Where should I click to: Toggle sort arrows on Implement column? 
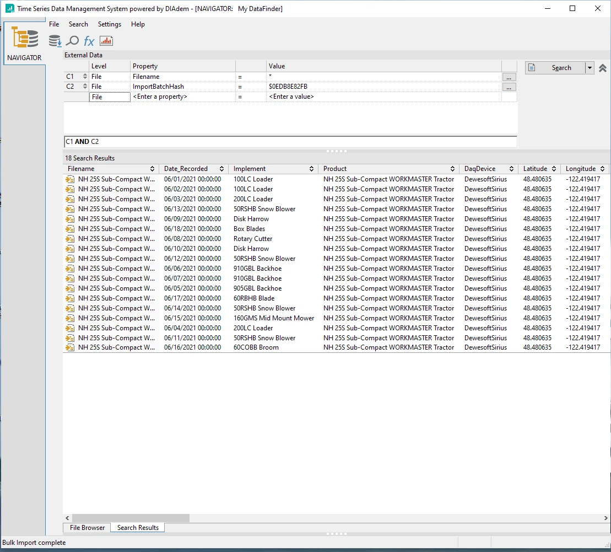coord(312,169)
